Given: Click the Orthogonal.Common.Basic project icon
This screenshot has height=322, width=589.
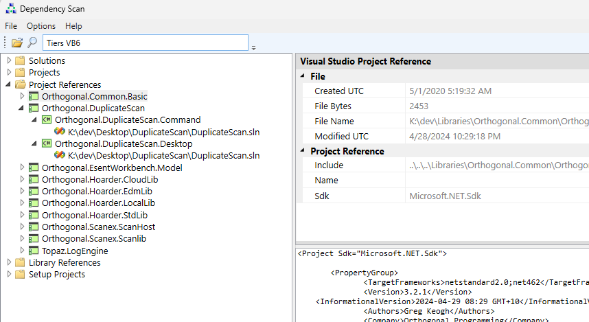Looking at the screenshot, I should tap(34, 96).
